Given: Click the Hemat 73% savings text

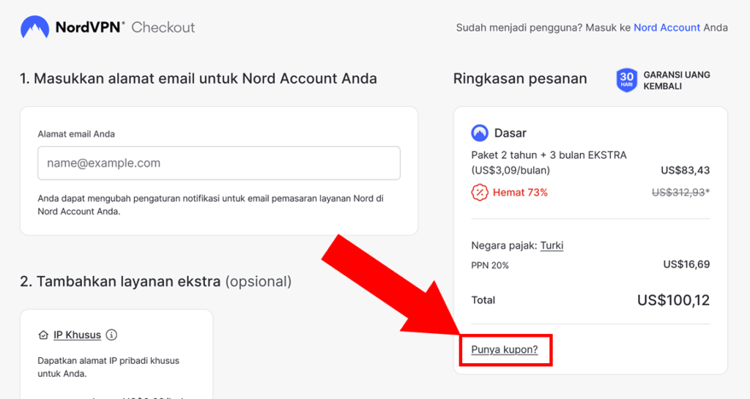Looking at the screenshot, I should pos(520,193).
